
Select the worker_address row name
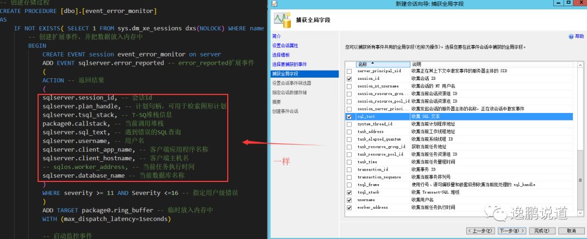(x=372, y=207)
